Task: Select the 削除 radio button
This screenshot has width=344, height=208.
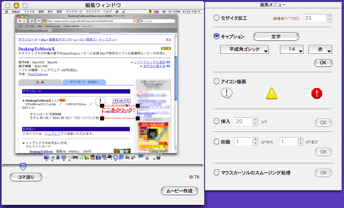Action: coord(216,142)
